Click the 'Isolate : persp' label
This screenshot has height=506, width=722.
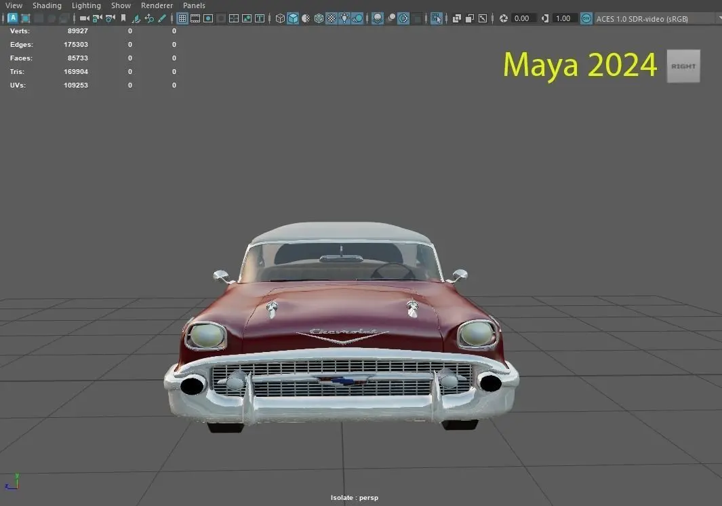pos(355,498)
